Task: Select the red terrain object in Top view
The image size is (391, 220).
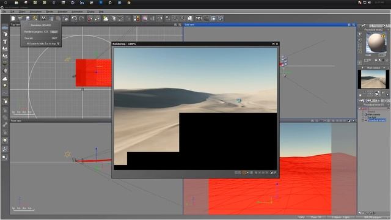Action: (93, 73)
